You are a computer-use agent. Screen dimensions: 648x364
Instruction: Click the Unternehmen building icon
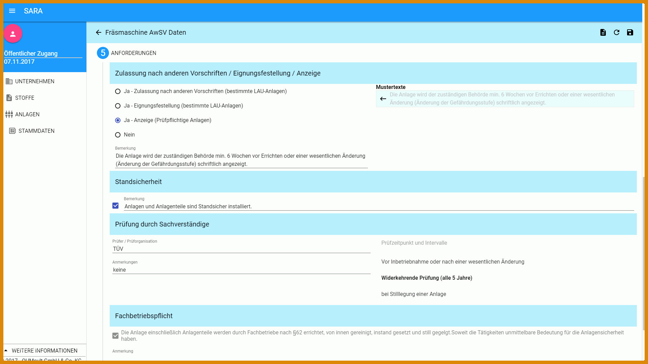9,81
